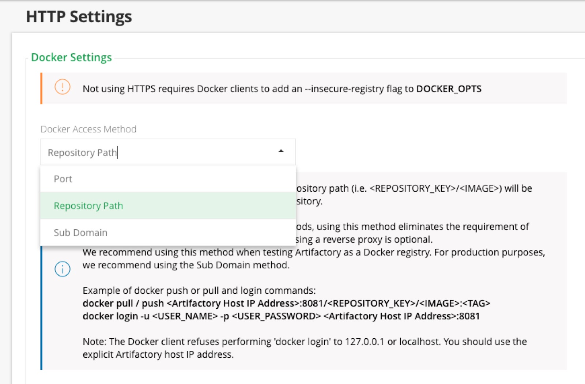Collapse the Docker Access Method dropdown arrow

[281, 151]
